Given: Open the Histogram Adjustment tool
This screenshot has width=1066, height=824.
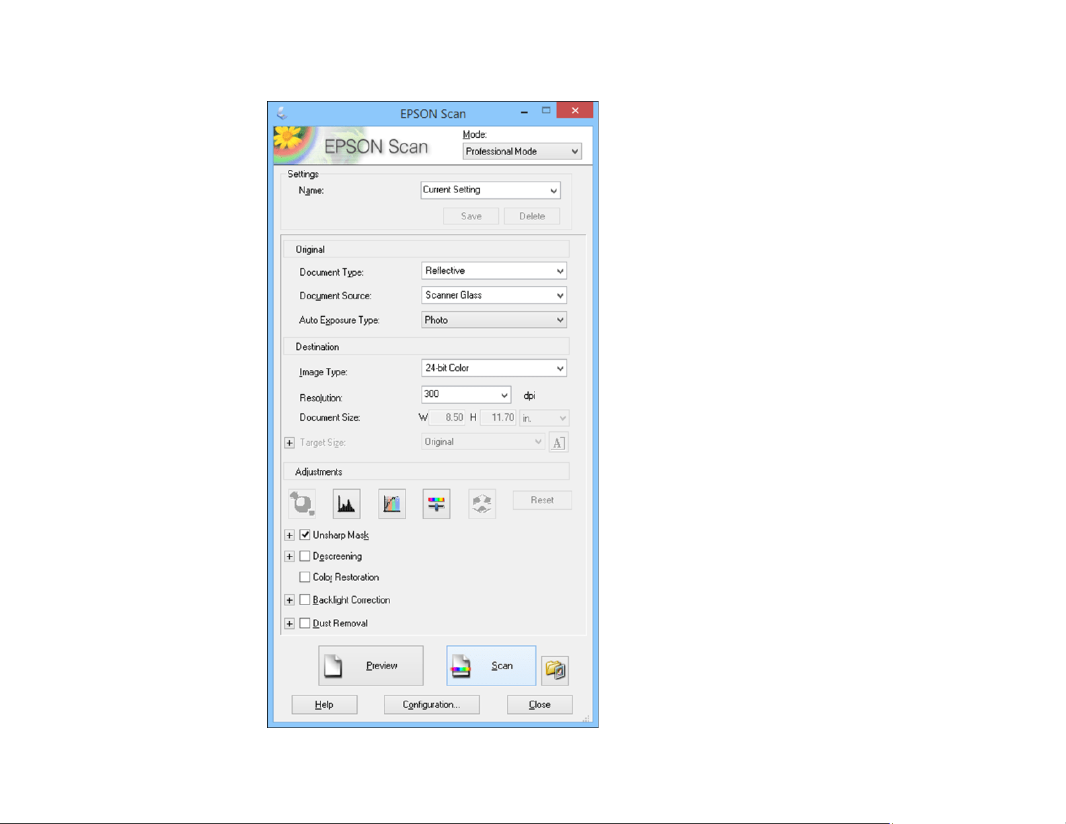Looking at the screenshot, I should coord(346,504).
